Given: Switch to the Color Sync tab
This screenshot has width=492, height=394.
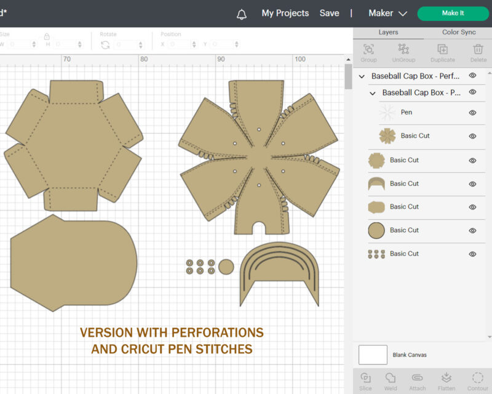Looking at the screenshot, I should 459,32.
